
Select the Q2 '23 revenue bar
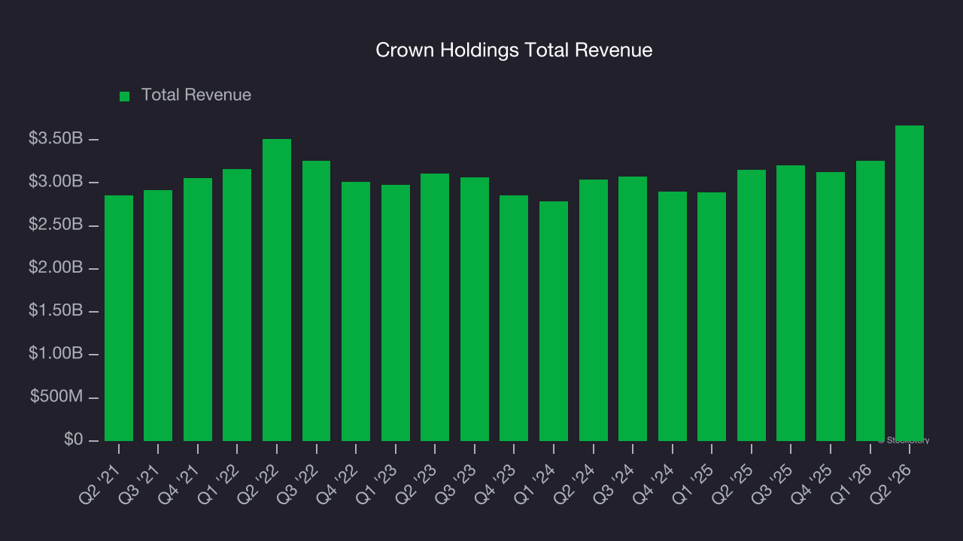click(x=435, y=307)
